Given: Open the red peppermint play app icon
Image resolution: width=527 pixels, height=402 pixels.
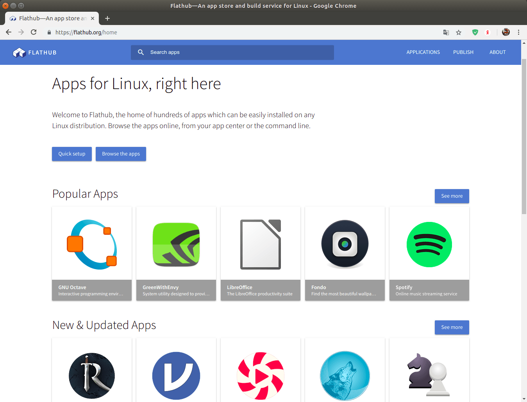Looking at the screenshot, I should (x=261, y=376).
